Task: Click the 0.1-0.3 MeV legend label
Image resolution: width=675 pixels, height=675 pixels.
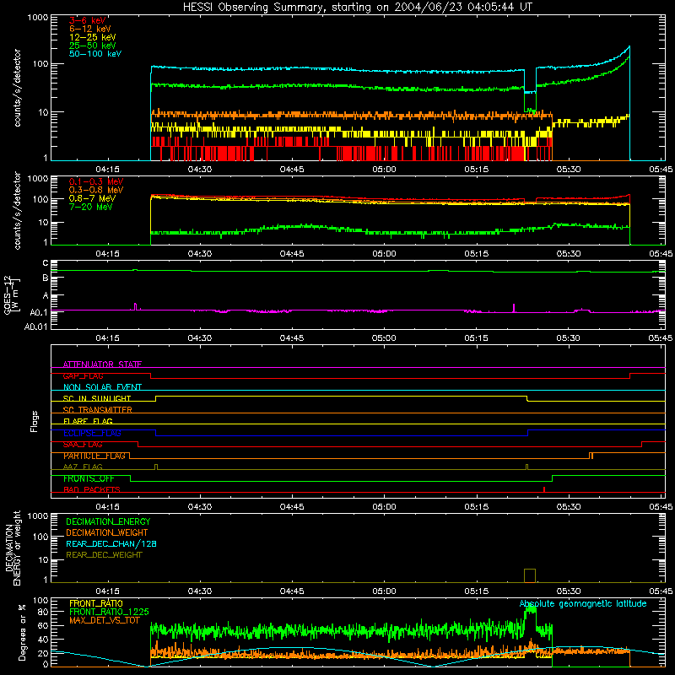Action: tap(96, 181)
